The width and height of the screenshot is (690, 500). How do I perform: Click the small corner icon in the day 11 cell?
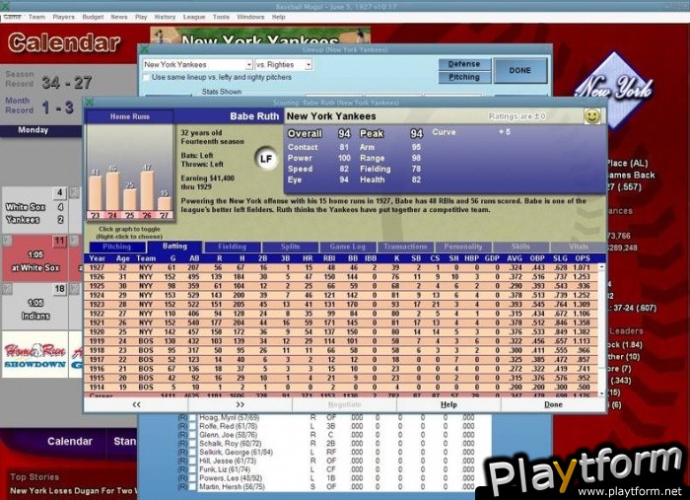click(7, 241)
